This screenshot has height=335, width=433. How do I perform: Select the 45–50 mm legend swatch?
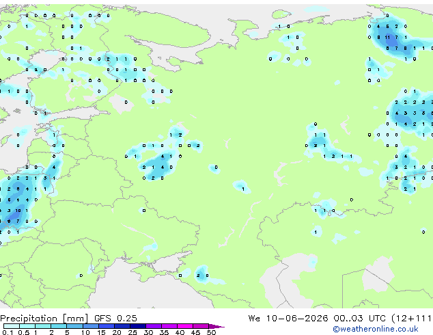201,326
